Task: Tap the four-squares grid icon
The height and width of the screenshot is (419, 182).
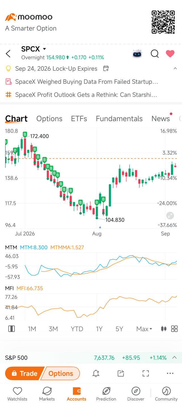Action: pyautogui.click(x=174, y=329)
